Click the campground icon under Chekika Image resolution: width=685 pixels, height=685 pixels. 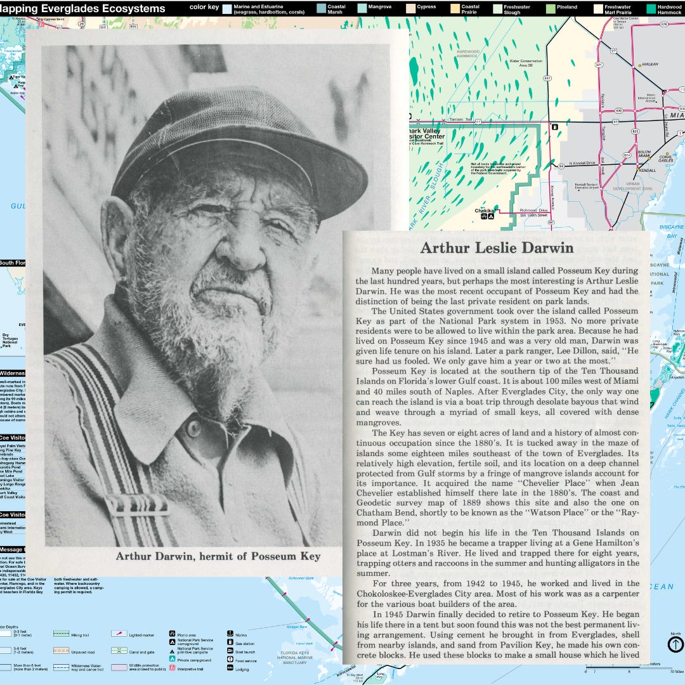point(491,216)
